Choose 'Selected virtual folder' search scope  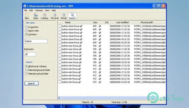coord(26,74)
